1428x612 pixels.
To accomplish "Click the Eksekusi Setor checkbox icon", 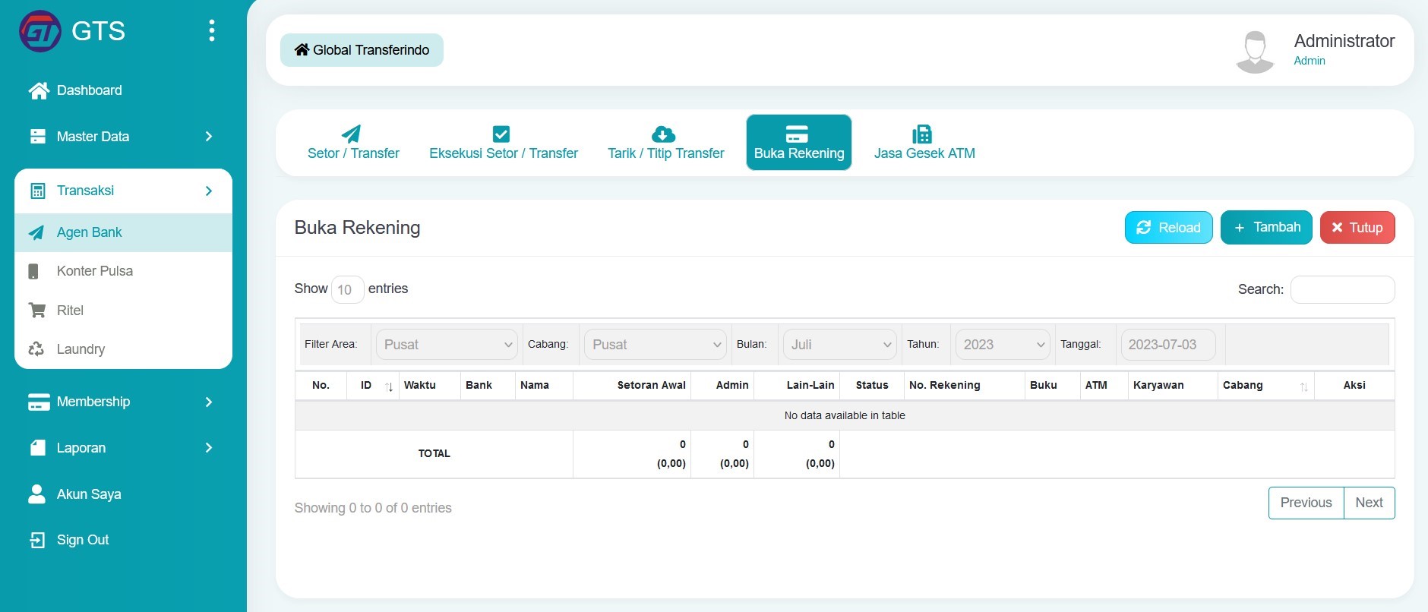I will 501,134.
